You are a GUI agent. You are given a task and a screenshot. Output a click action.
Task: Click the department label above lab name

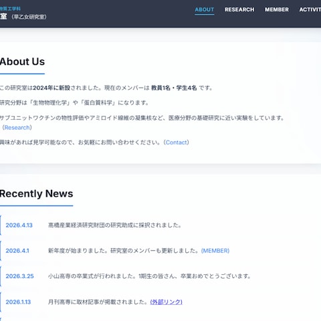10,9
